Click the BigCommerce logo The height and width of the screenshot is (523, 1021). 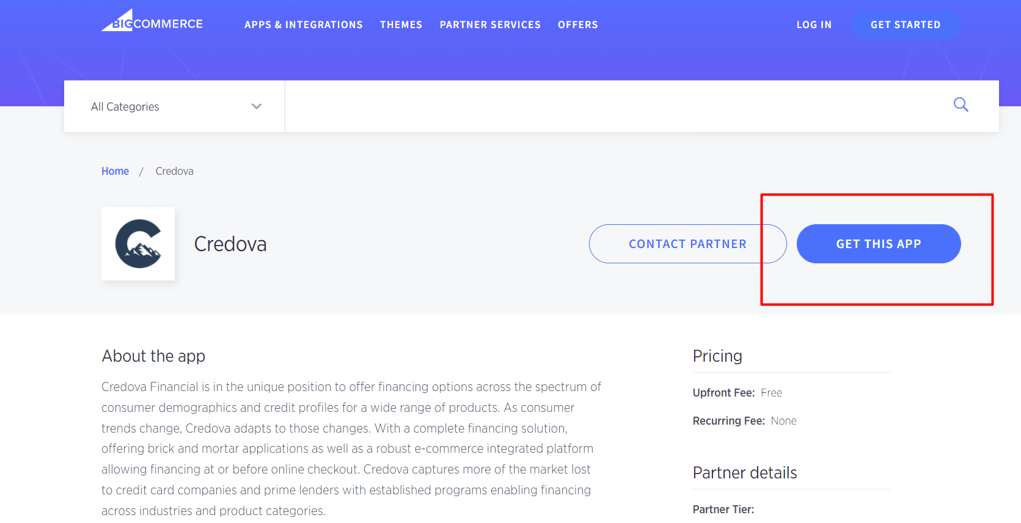tap(152, 22)
